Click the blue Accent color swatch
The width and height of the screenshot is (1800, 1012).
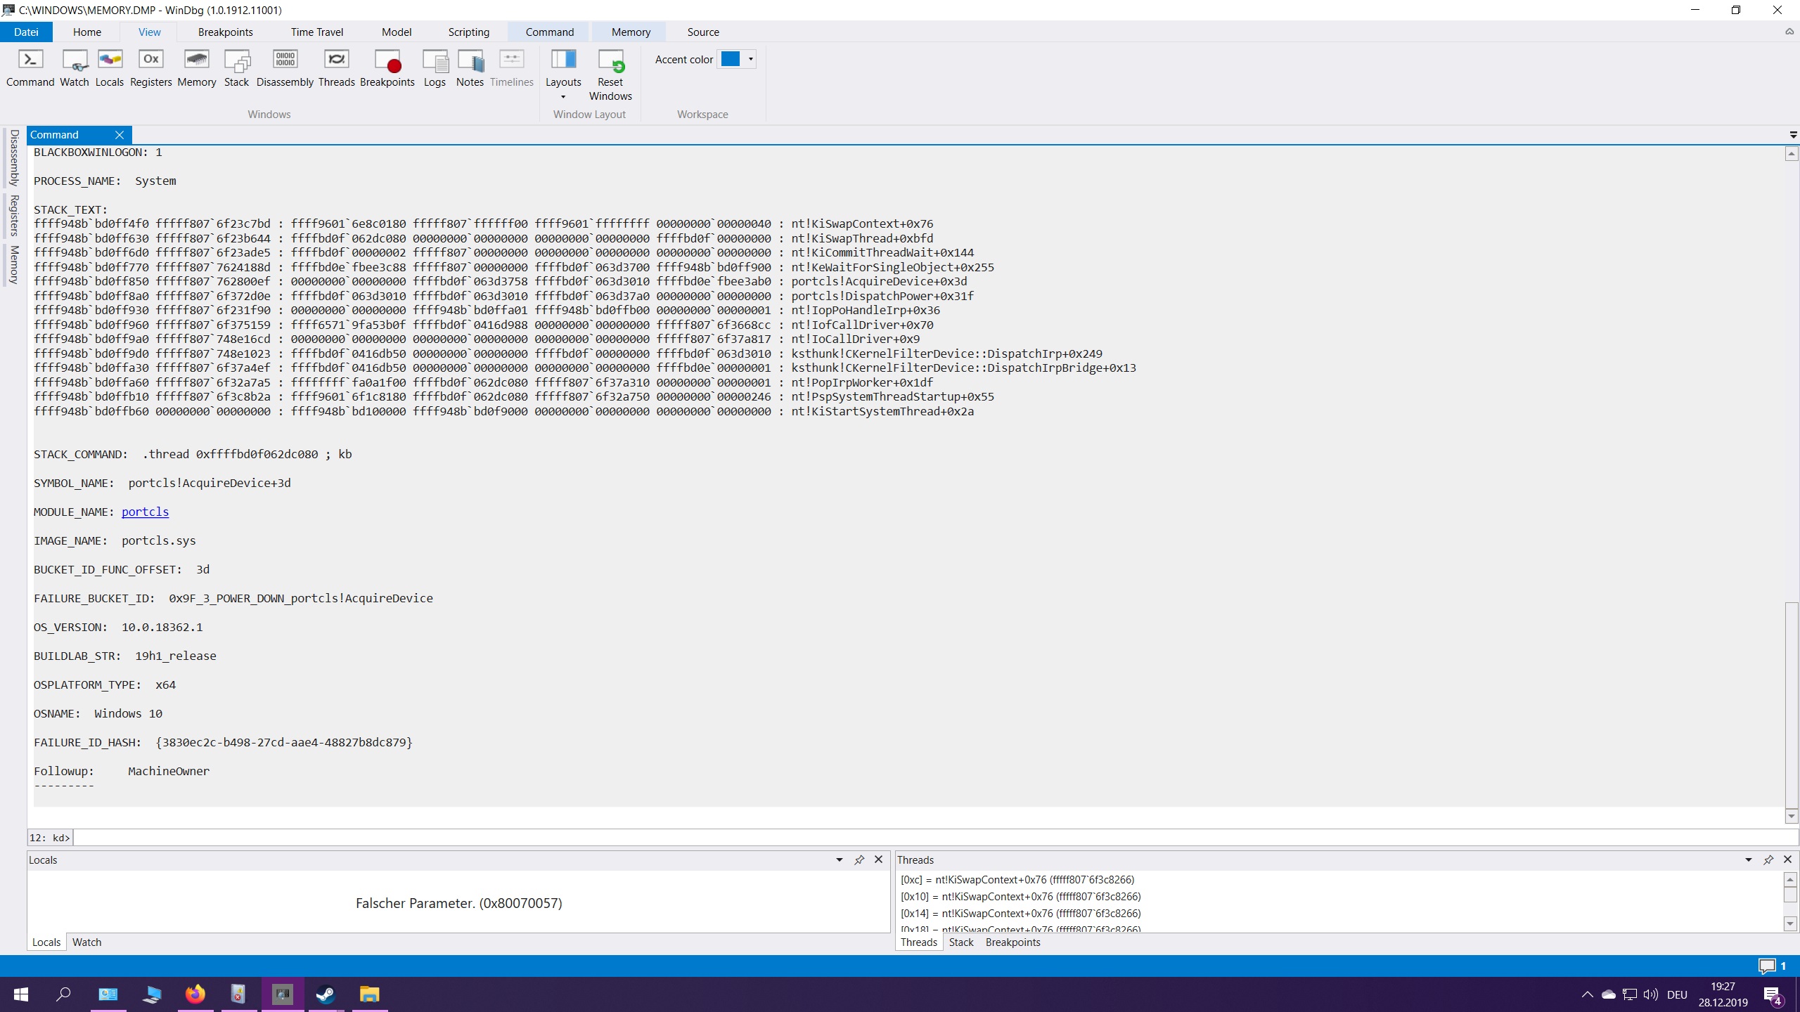(x=731, y=59)
